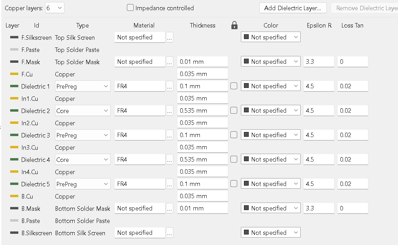Image resolution: width=398 pixels, height=245 pixels.
Task: Open the Copper layers count dropdown
Action: [55, 8]
